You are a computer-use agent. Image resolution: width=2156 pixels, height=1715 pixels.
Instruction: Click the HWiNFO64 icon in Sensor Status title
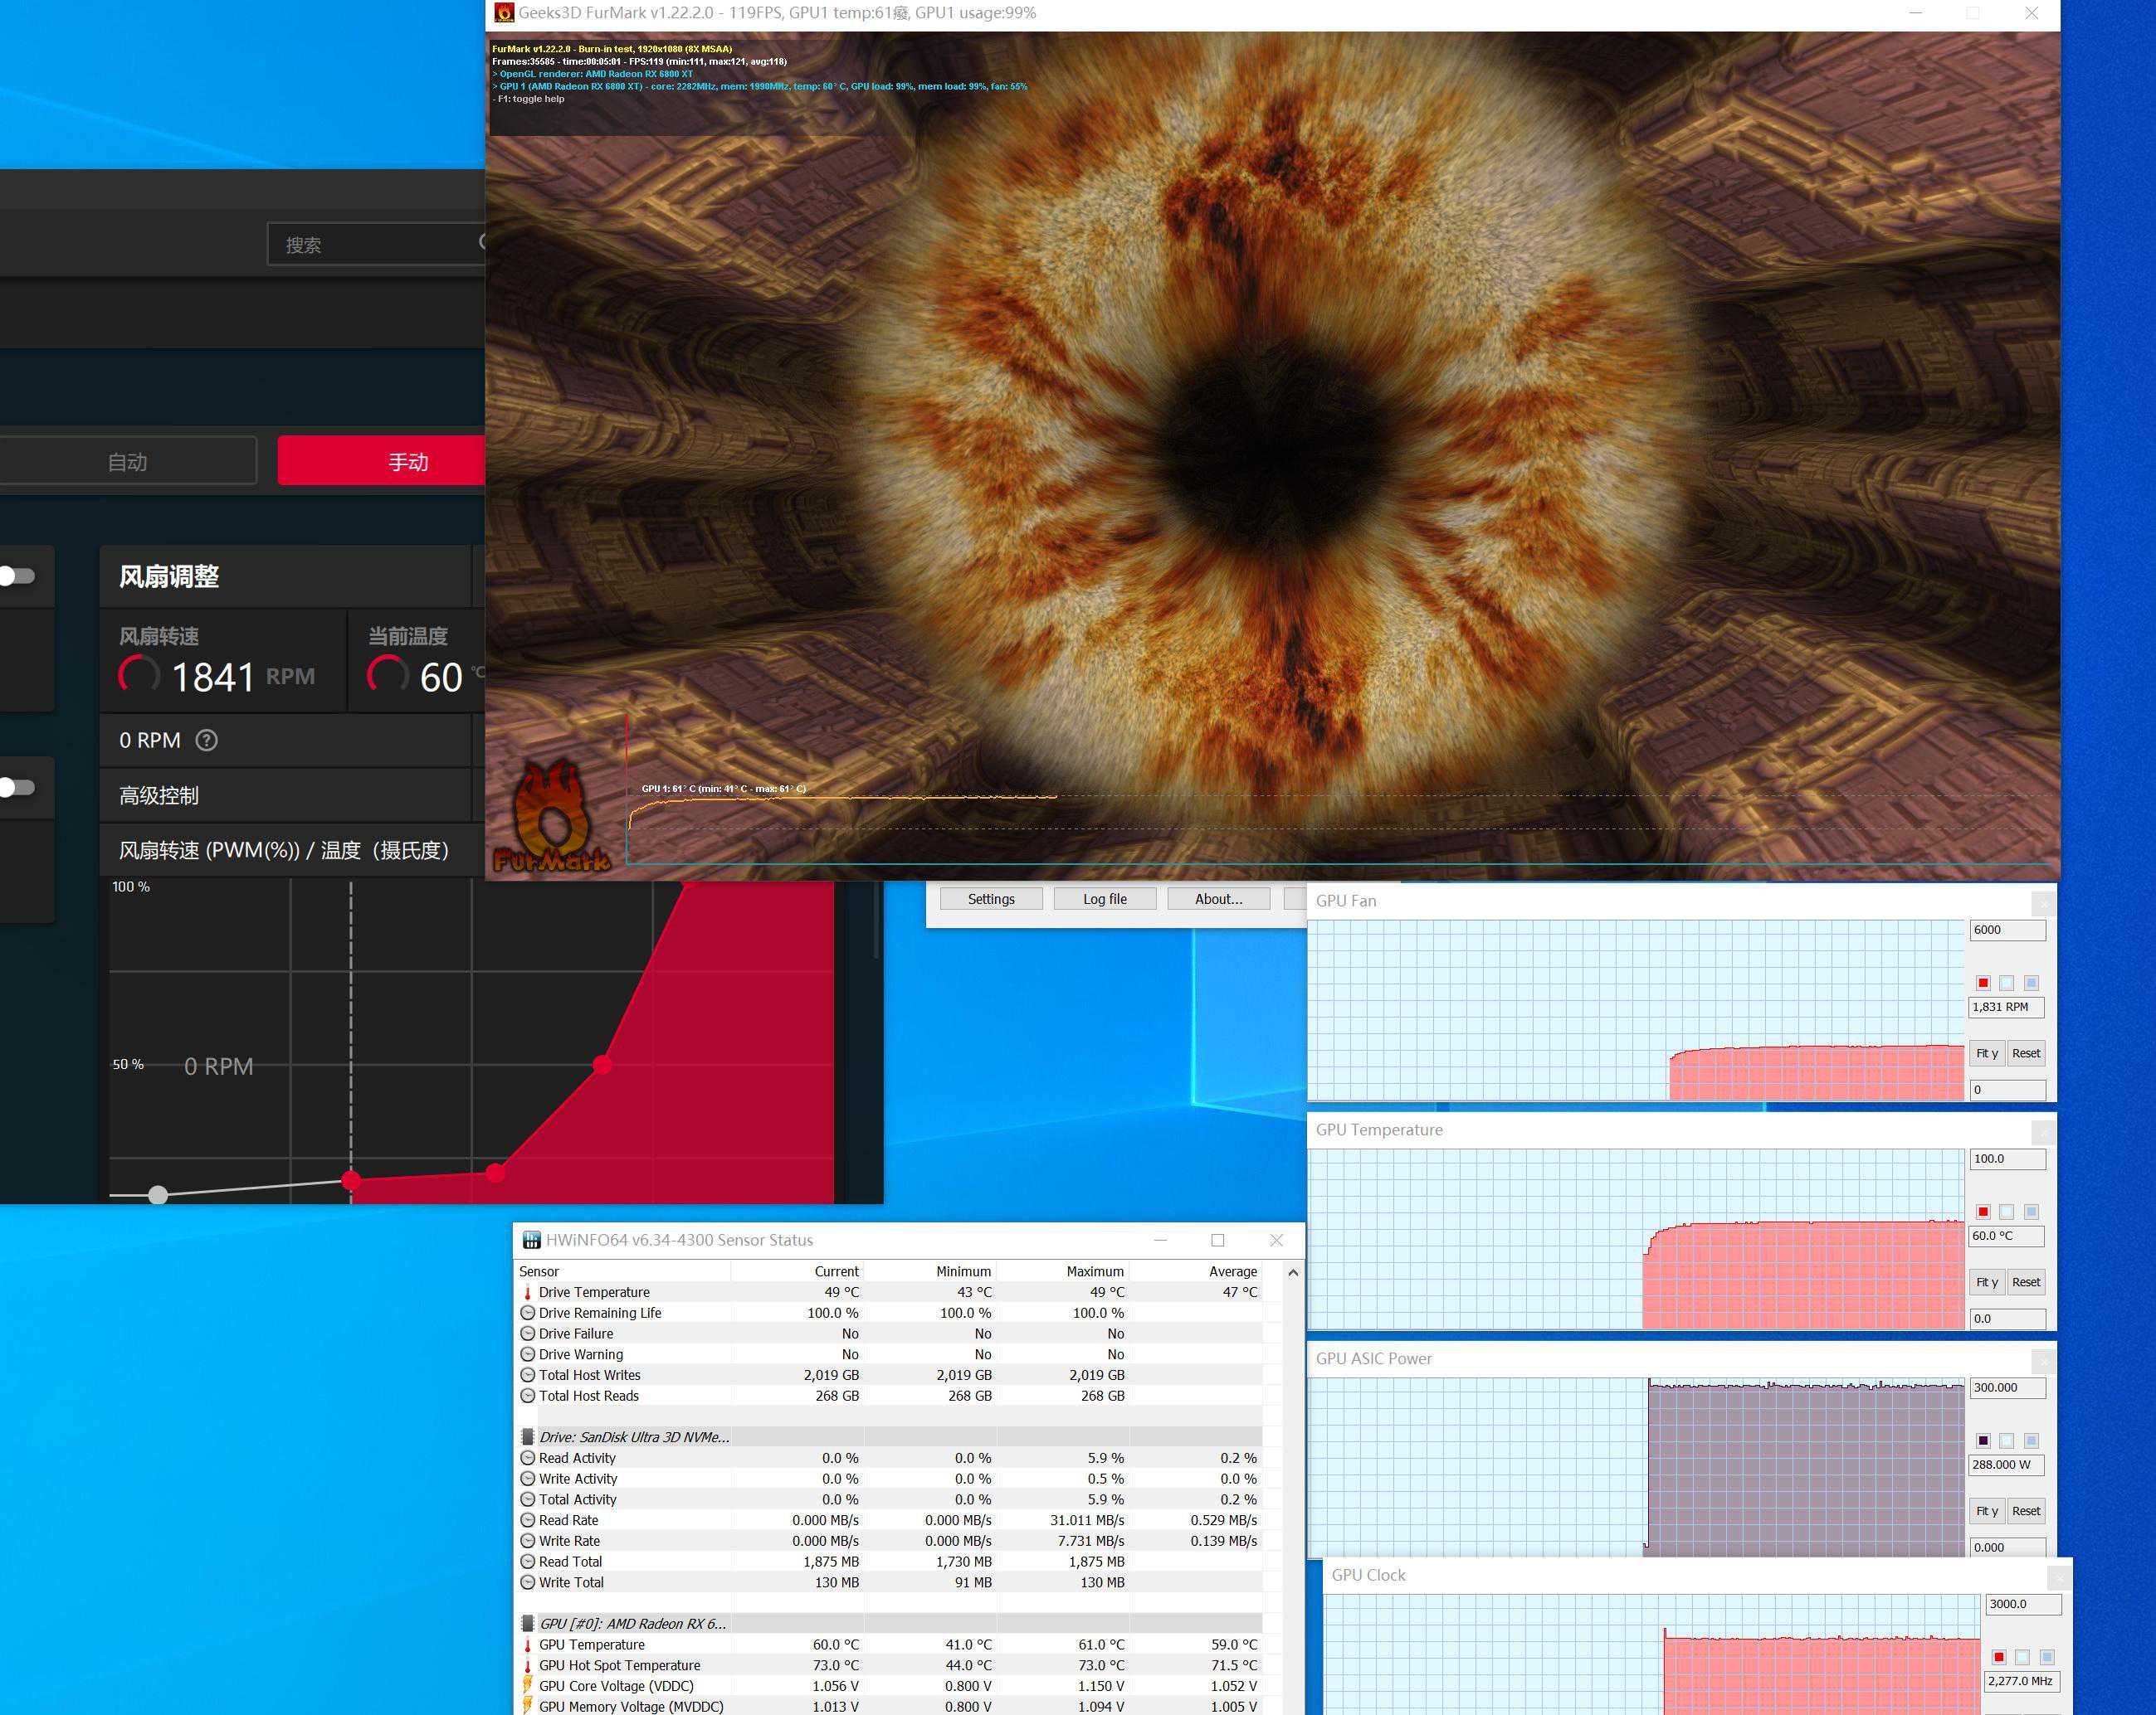pyautogui.click(x=531, y=1241)
